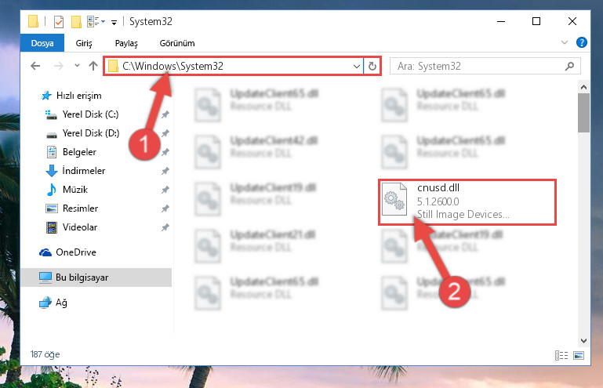Open the recent locations dropdown arrow
Image resolution: width=603 pixels, height=388 pixels.
[x=77, y=66]
